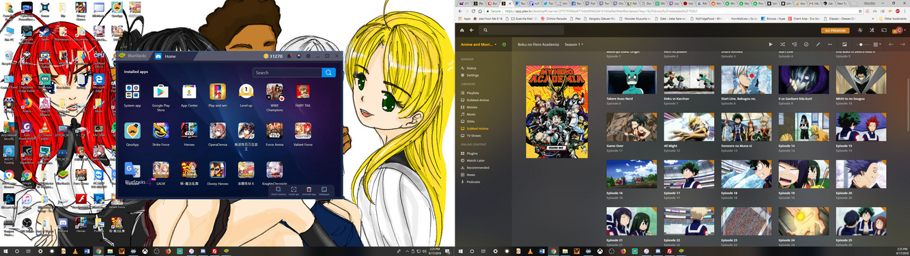Shuffle the Boku no Hero Academia season
The width and height of the screenshot is (910, 256).
click(782, 44)
